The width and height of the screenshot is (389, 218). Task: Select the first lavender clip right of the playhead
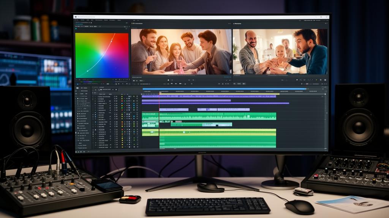click(174, 109)
